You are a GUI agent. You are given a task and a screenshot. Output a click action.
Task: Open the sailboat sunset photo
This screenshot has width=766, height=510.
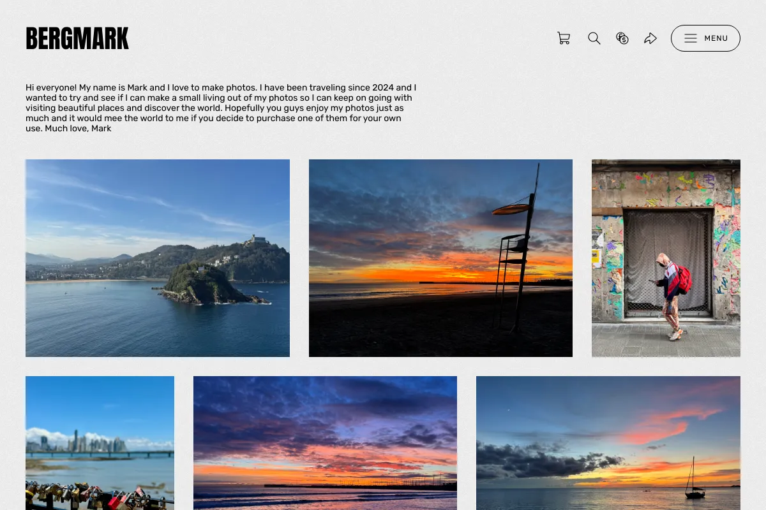coord(608,443)
